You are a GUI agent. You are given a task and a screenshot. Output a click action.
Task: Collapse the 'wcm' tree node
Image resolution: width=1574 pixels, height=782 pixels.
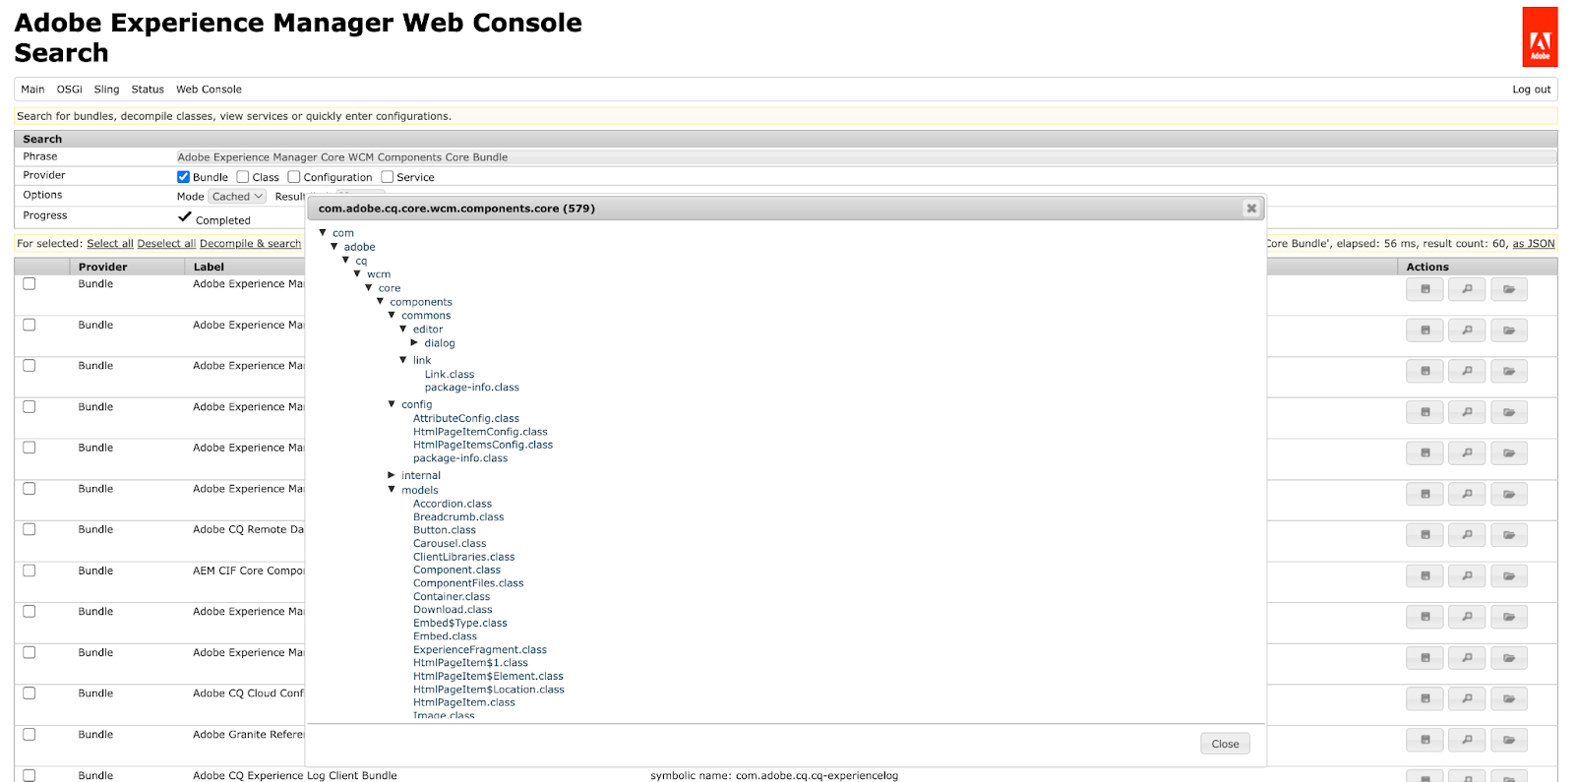[x=357, y=273]
